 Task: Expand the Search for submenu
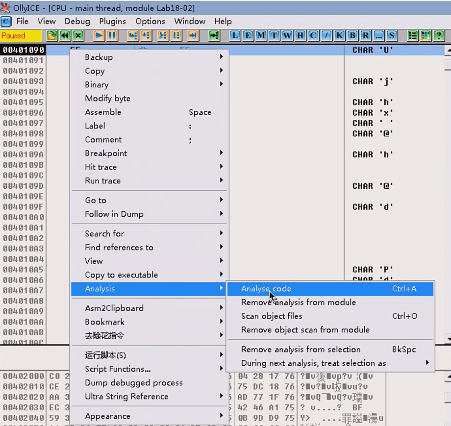point(150,233)
